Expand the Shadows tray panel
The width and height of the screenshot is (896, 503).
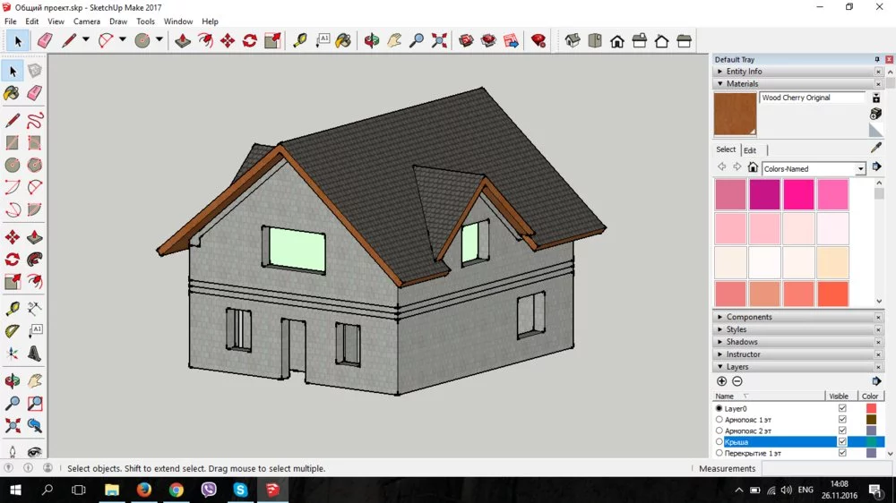[742, 342]
